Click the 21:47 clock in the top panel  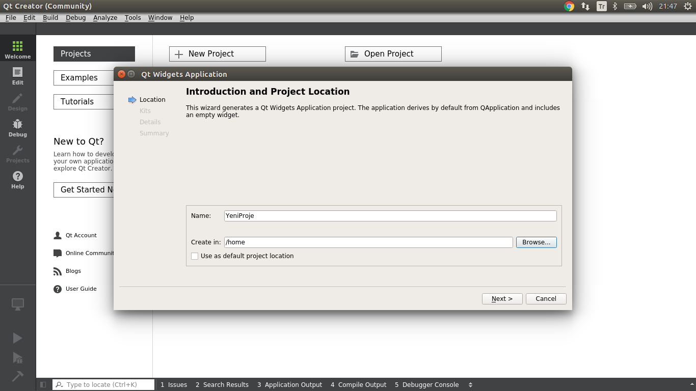[x=667, y=6]
